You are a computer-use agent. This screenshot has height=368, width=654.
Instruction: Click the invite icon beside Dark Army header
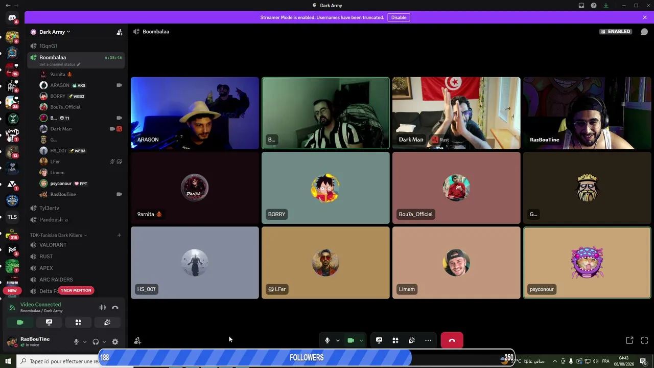120,32
